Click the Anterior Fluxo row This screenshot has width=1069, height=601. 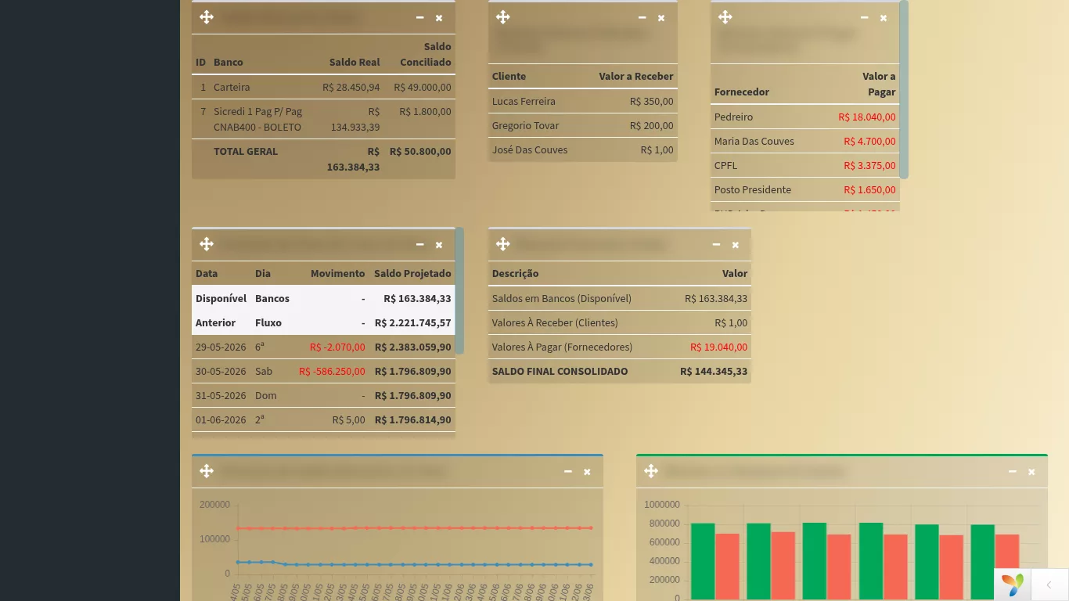coord(323,322)
